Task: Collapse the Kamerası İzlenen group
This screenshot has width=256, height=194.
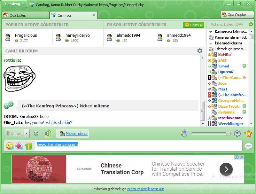Action: pyautogui.click(x=210, y=32)
